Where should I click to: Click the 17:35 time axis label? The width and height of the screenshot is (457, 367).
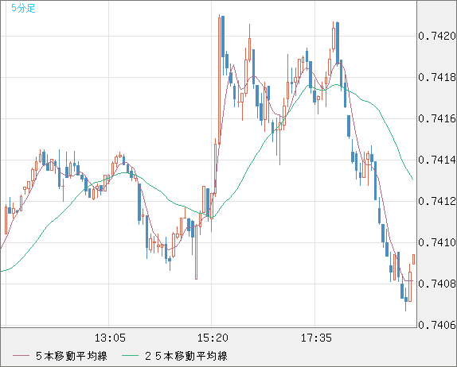tap(316, 338)
